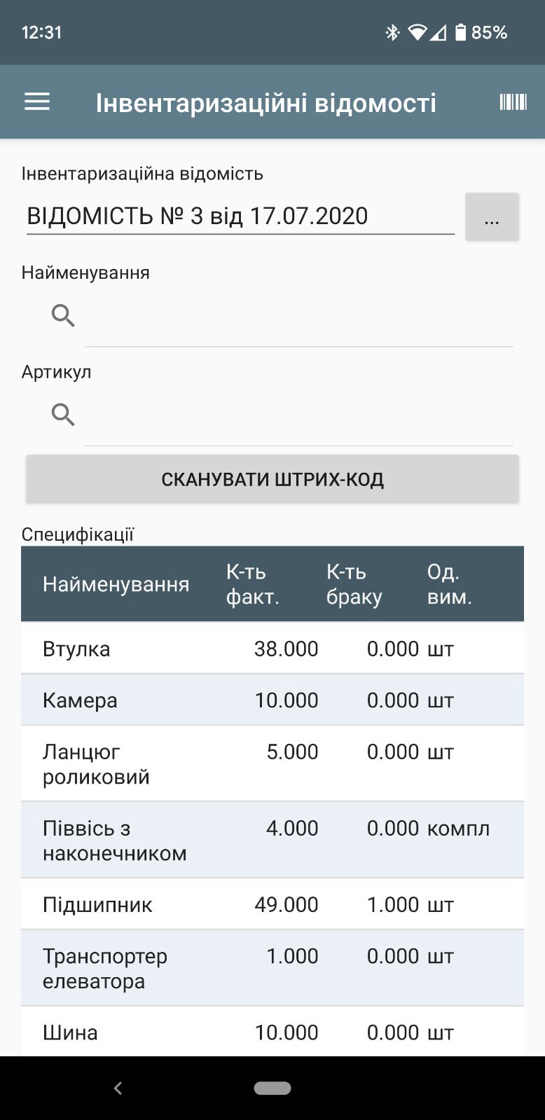
Task: Select the ВІДОМІСТЬ № 3 від 17.07.2020 field
Action: point(240,216)
